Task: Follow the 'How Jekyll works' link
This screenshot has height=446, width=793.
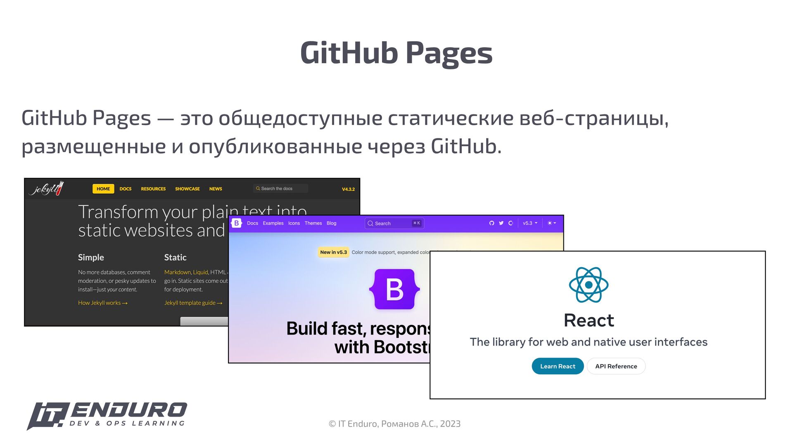Action: (x=103, y=303)
